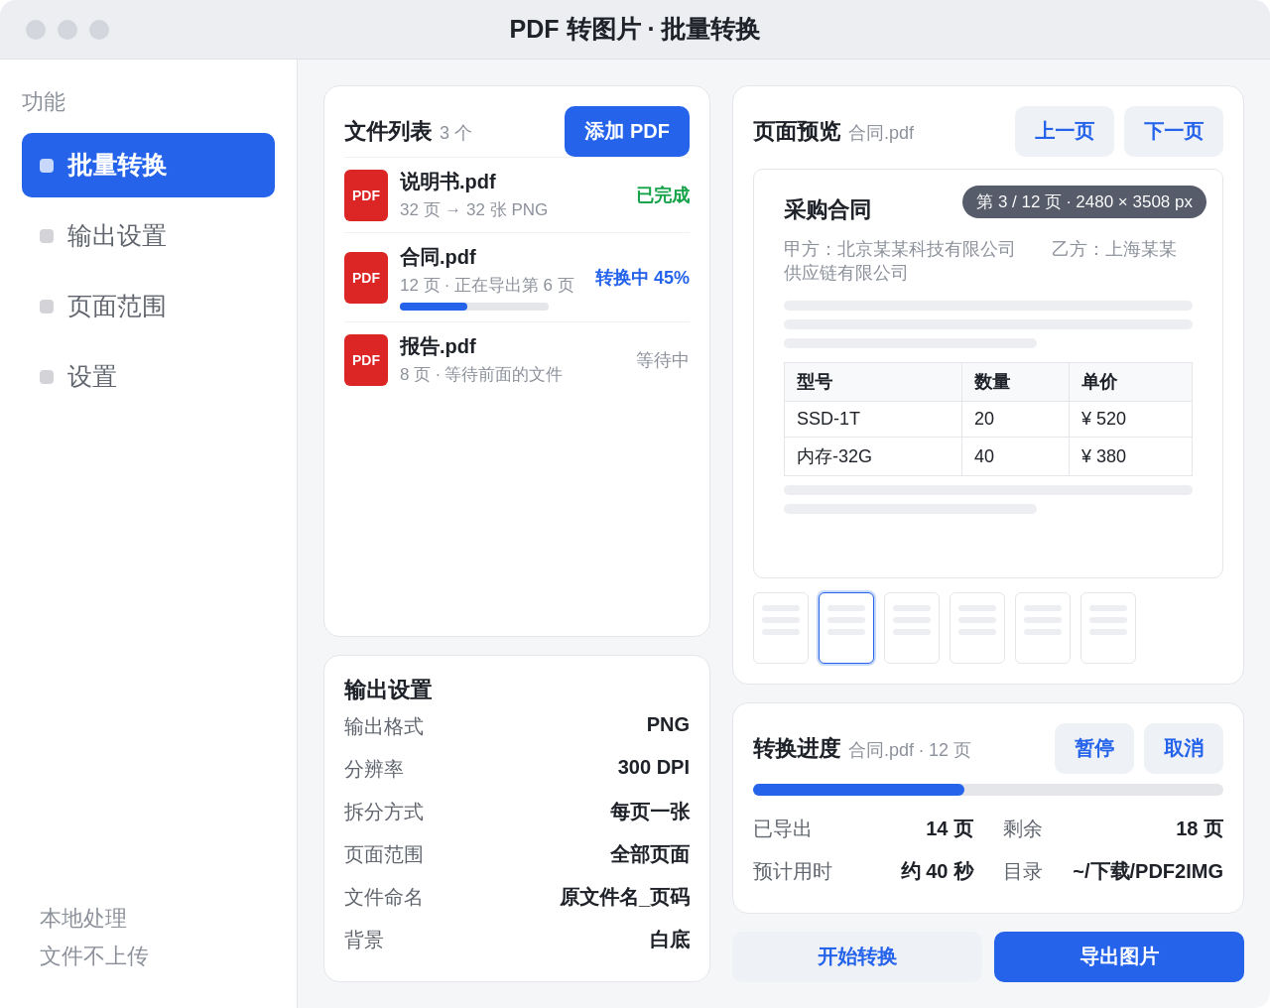Screen dimensions: 1270x1008
Task: Advance preview with 下一页 button
Action: tap(1174, 131)
